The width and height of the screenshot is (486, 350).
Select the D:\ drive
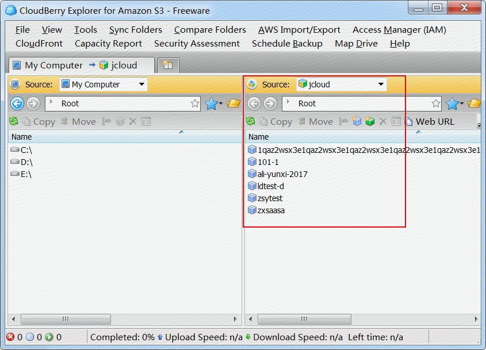(x=21, y=162)
